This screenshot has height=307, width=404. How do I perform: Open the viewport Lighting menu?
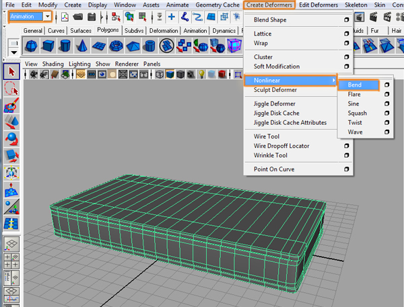79,64
